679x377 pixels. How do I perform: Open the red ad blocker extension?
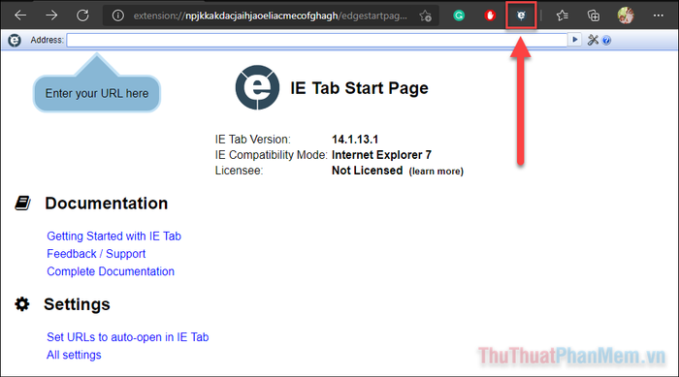[x=490, y=16]
